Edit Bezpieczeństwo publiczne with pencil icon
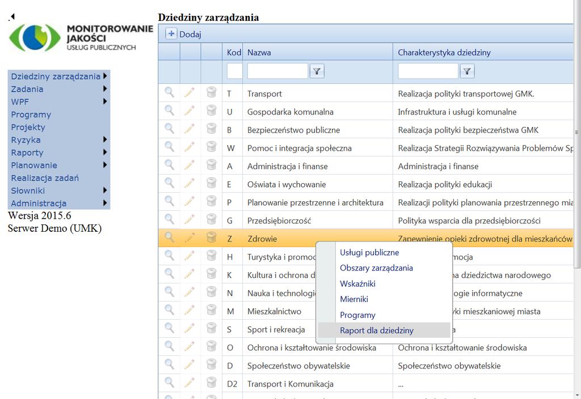The height and width of the screenshot is (399, 581). click(x=190, y=129)
